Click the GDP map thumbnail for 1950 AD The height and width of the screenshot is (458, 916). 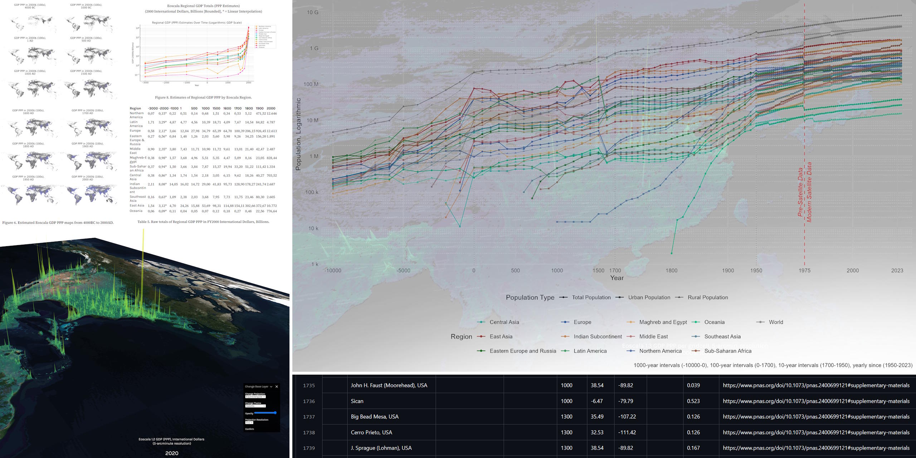30,195
